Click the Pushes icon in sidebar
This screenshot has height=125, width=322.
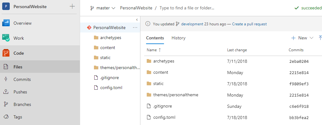(6, 92)
